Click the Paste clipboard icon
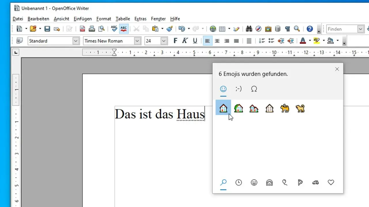369x207 pixels. 155,29
